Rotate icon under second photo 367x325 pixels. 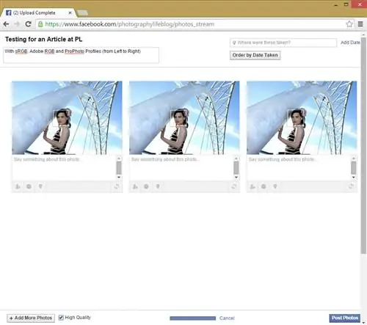tap(234, 186)
